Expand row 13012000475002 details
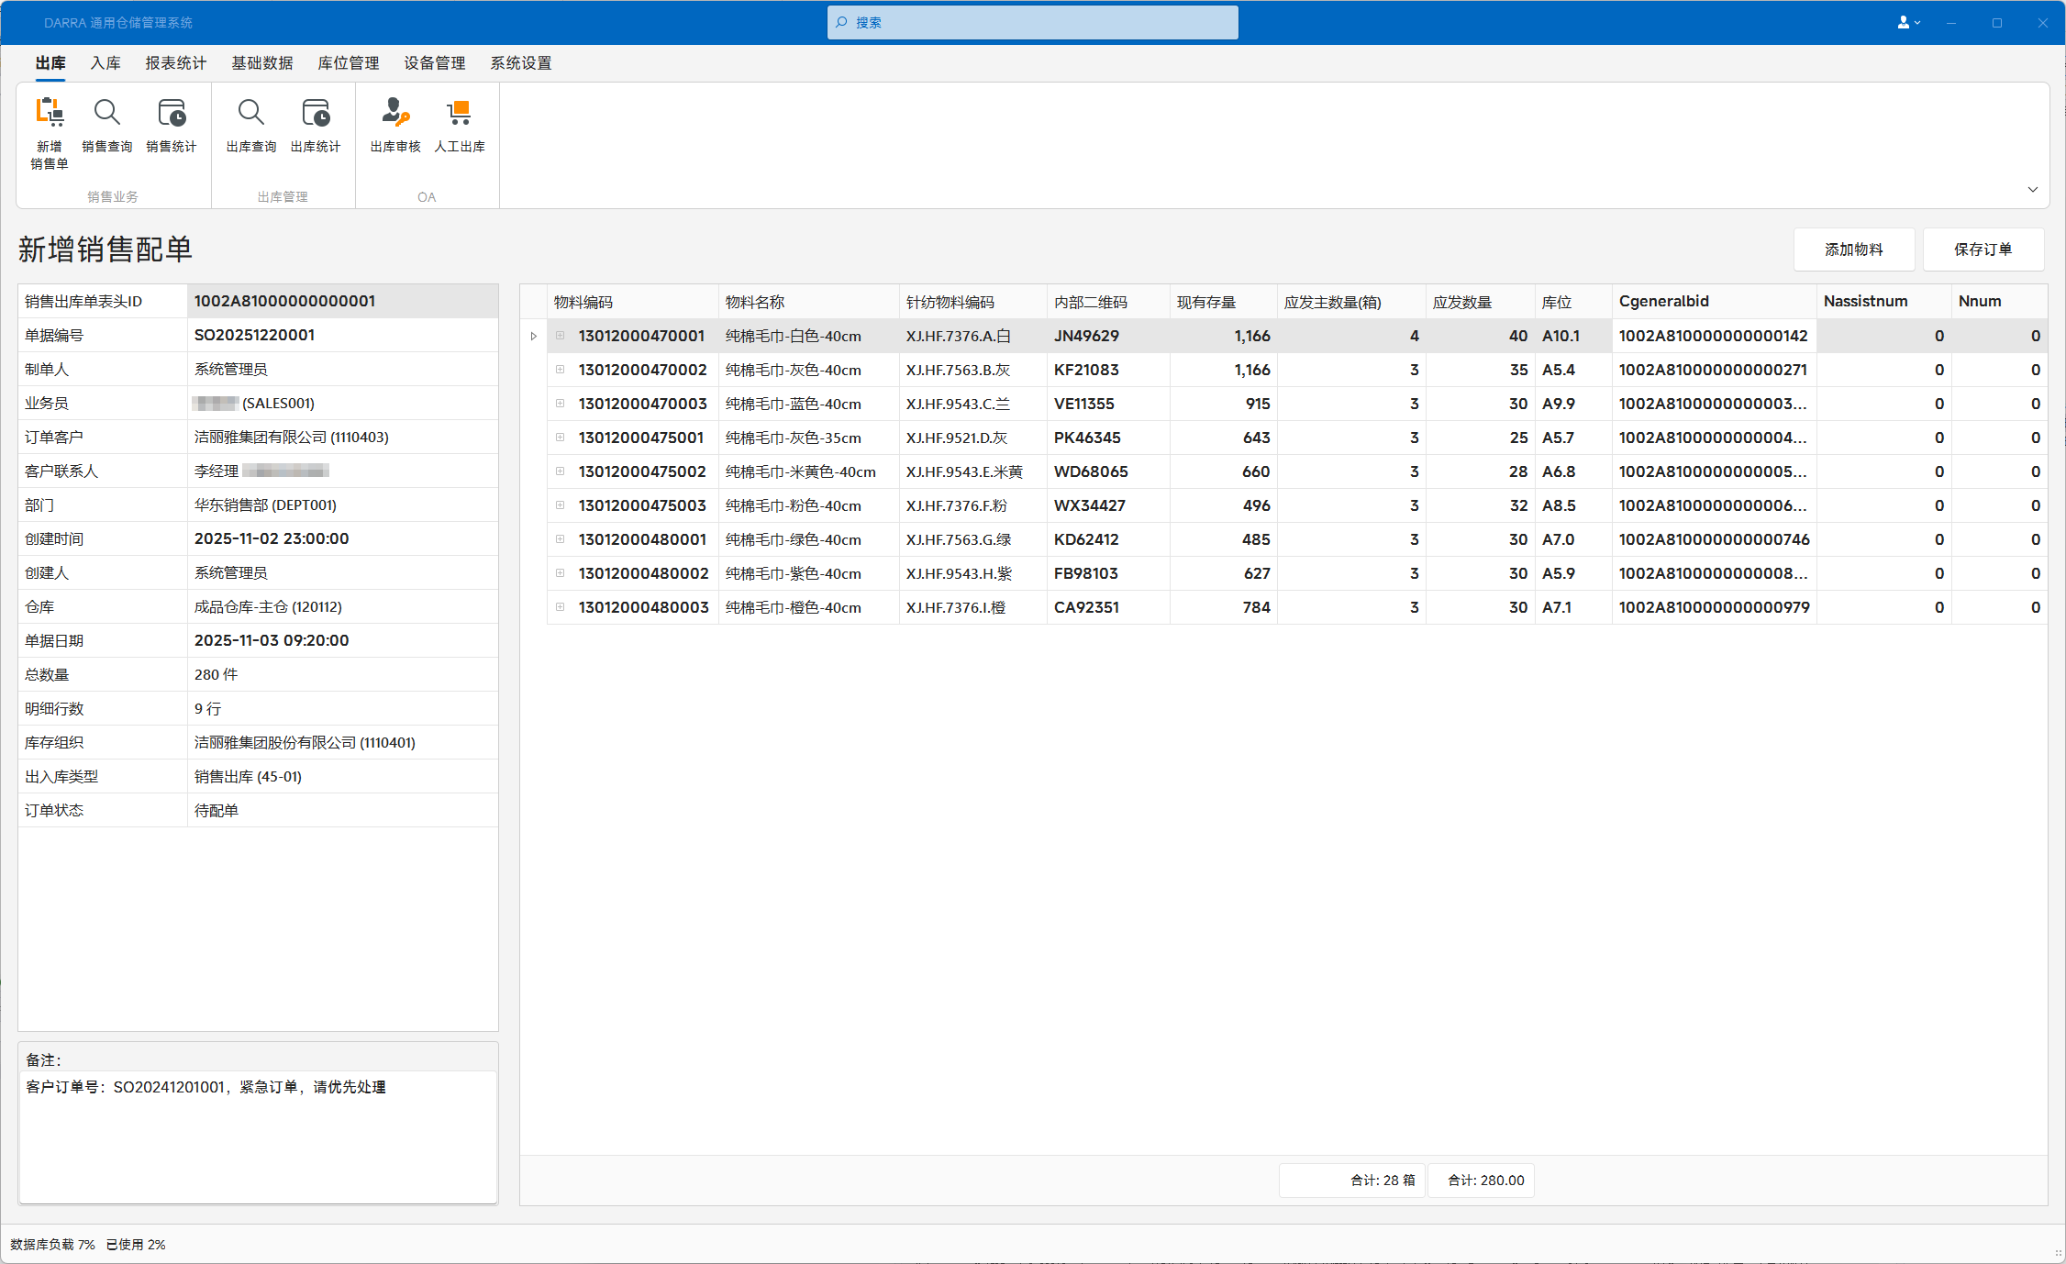The height and width of the screenshot is (1264, 2066). click(x=560, y=471)
